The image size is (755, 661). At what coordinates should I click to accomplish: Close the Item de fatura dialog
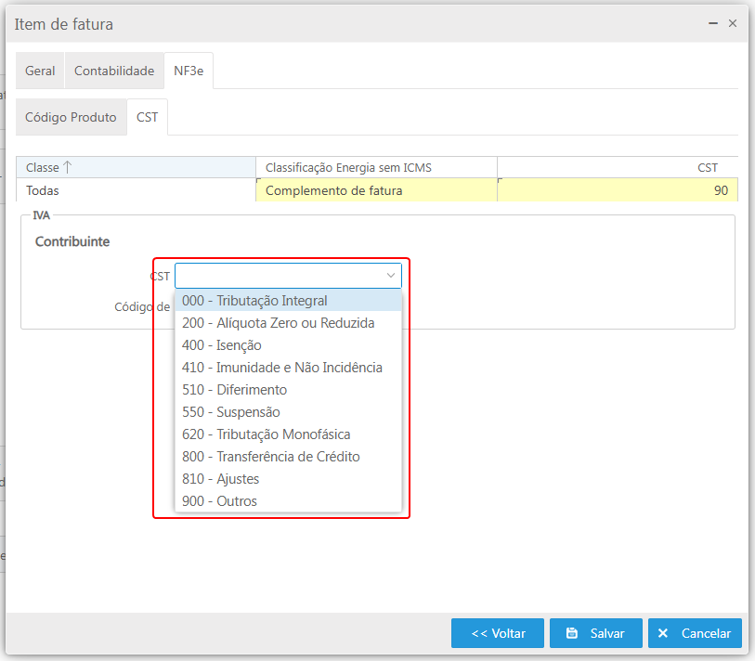click(x=733, y=24)
